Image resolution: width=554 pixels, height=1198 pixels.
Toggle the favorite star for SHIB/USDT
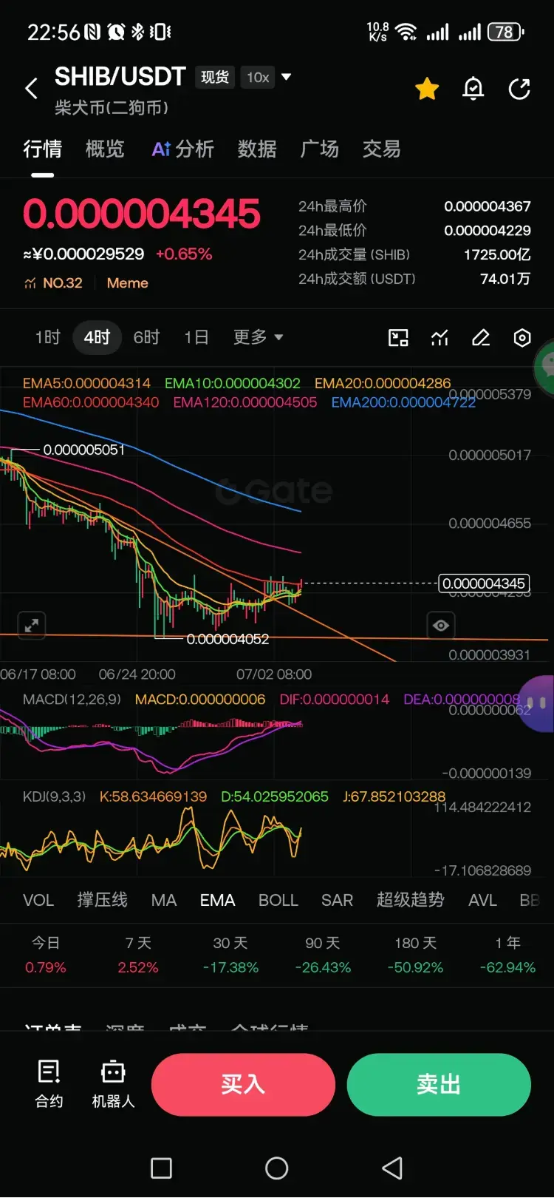click(x=427, y=89)
